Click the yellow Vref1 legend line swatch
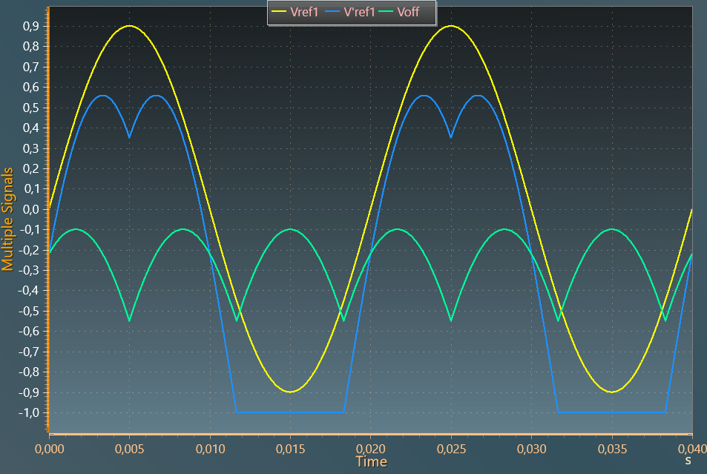 coord(280,12)
